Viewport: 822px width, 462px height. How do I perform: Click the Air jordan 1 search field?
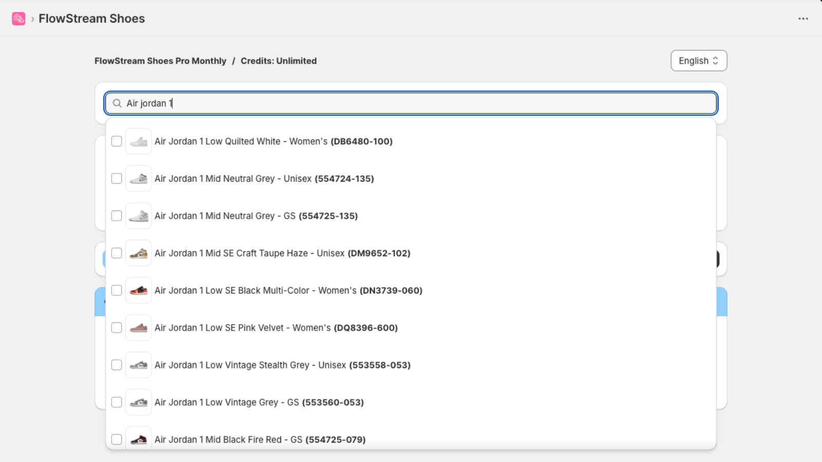point(411,103)
